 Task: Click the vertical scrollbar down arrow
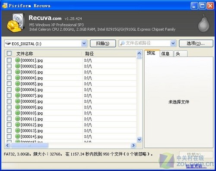click(139, 139)
